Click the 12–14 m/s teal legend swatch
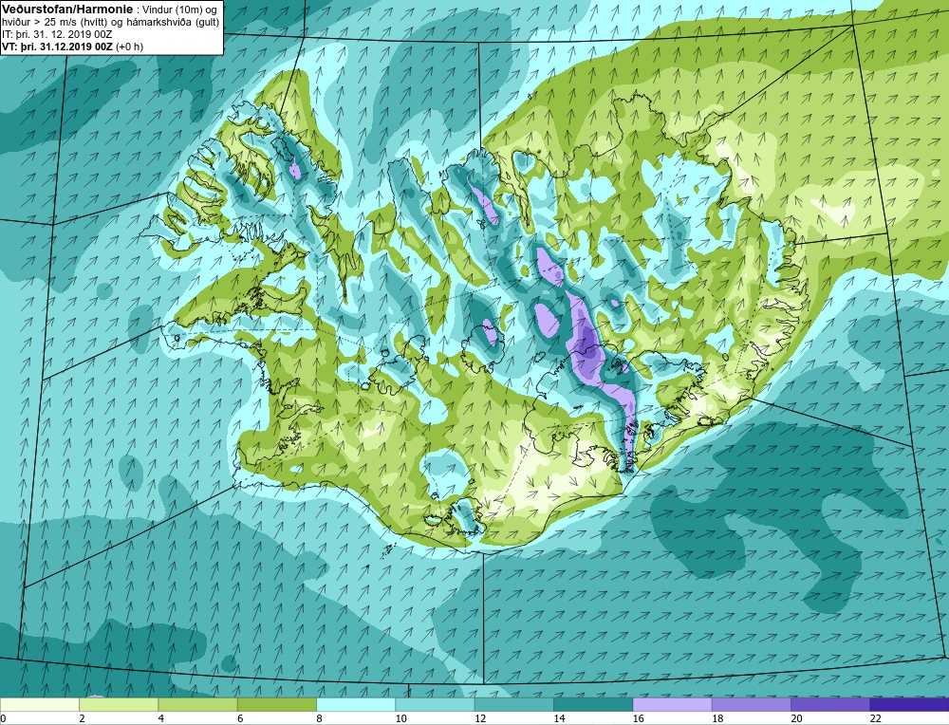 pos(513,704)
